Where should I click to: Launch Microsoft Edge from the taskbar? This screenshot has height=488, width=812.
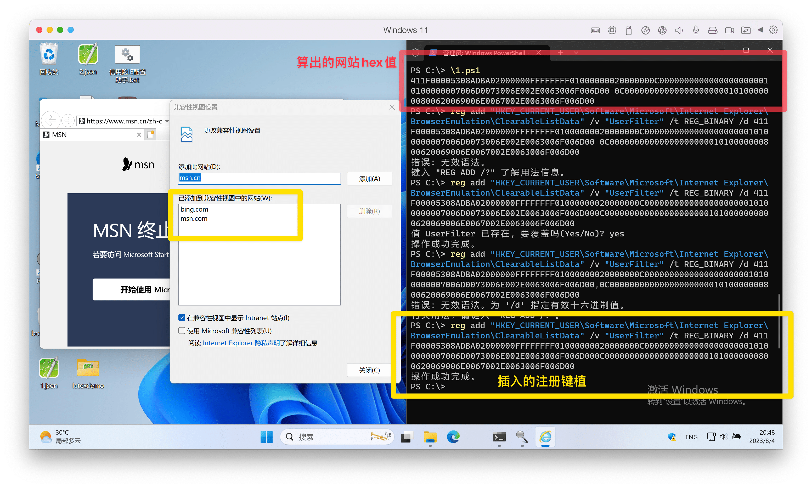453,437
